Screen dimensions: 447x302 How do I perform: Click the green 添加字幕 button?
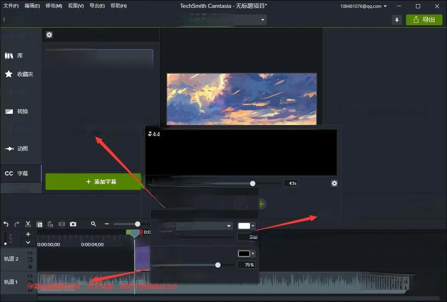[x=93, y=182]
